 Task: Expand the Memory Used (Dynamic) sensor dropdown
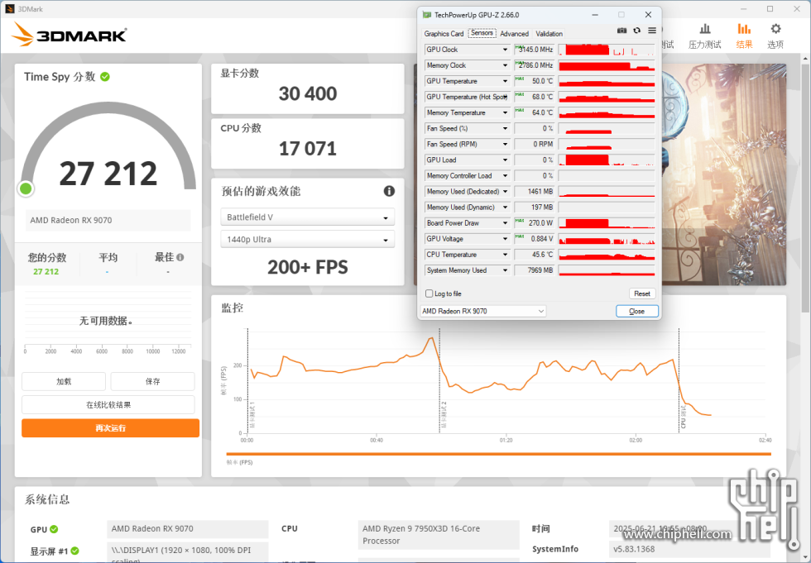click(506, 208)
